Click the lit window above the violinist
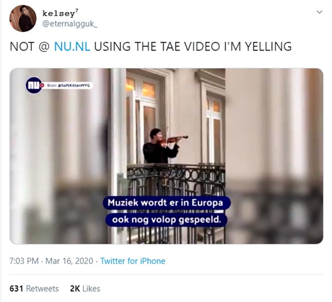The width and height of the screenshot is (332, 302). point(148,90)
